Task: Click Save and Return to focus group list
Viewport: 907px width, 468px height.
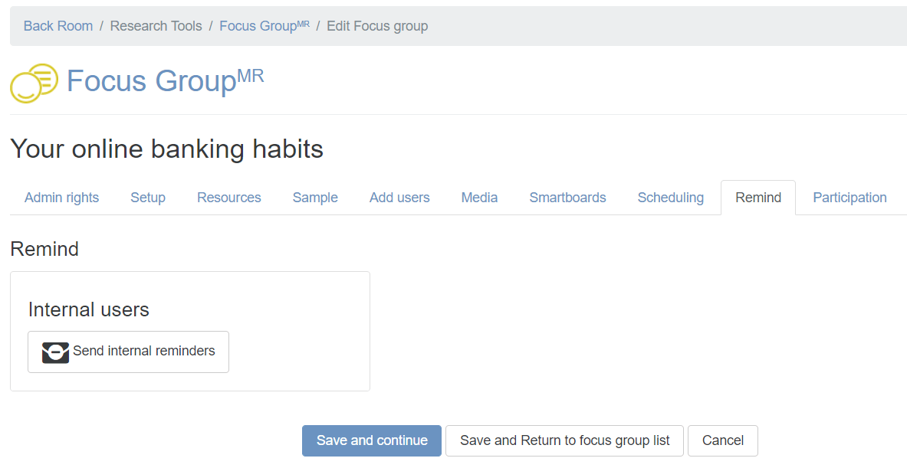Action: coord(564,441)
